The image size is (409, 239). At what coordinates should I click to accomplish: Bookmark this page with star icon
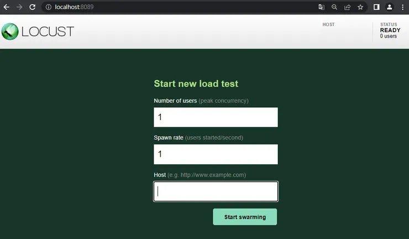(360, 7)
